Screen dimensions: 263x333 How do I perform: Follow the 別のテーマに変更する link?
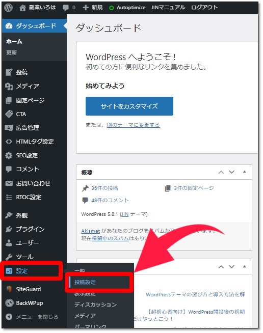click(133, 125)
